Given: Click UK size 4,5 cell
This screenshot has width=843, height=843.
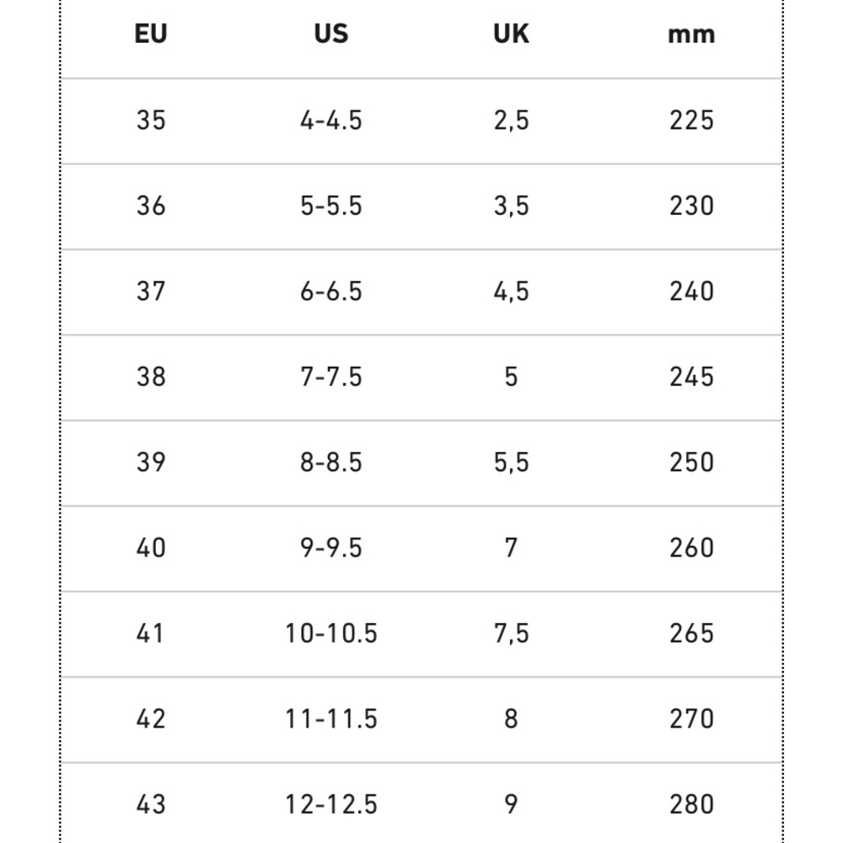Looking at the screenshot, I should point(512,292).
